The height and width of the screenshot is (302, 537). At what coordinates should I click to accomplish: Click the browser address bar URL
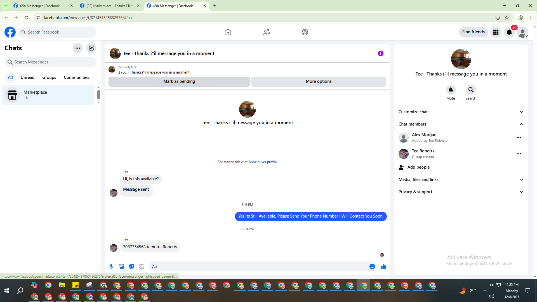88,18
